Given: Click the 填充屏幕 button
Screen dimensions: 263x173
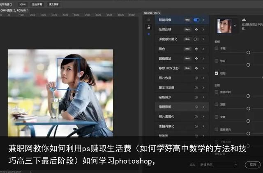Looking at the screenshot, I should [x=53, y=5].
